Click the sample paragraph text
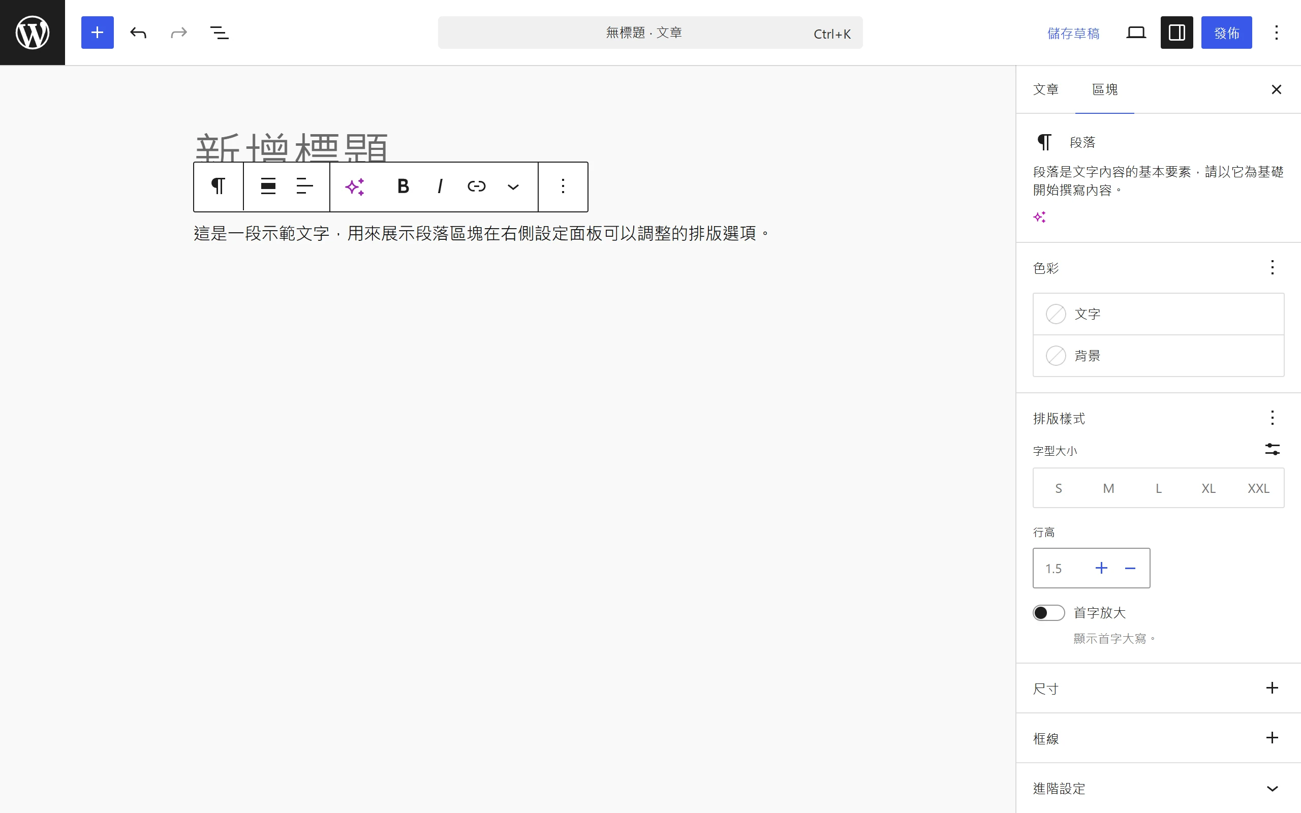Image resolution: width=1301 pixels, height=813 pixels. pos(482,233)
